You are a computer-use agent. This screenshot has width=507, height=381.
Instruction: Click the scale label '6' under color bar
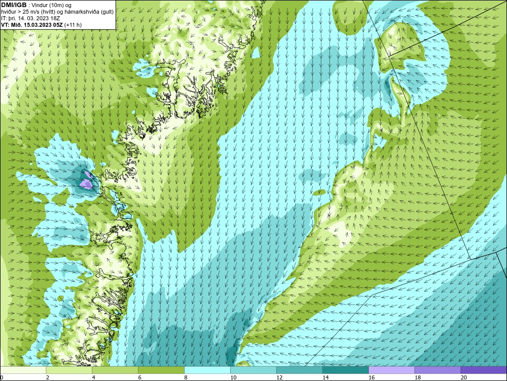[140, 377]
